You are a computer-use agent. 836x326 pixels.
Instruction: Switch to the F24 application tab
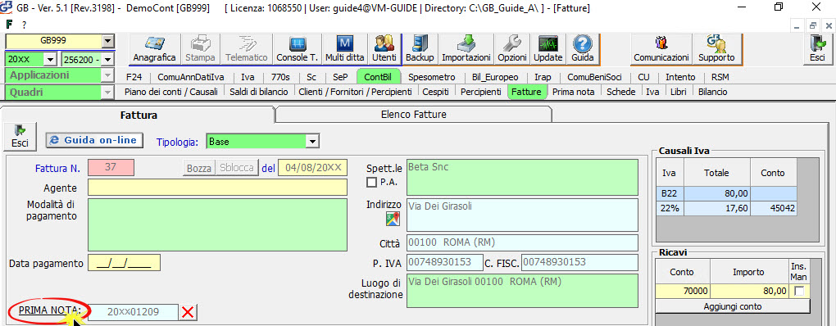(134, 77)
